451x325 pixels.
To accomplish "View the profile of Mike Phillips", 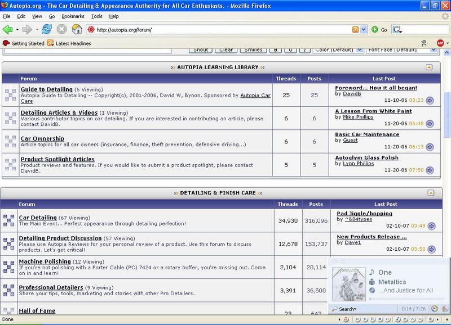I will (358, 117).
